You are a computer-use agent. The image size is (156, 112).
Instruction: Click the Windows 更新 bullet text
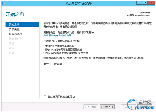67,53
